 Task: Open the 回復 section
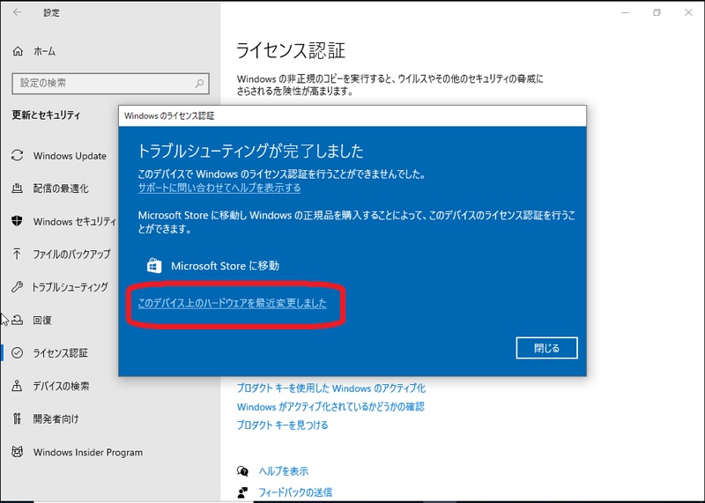pos(42,320)
